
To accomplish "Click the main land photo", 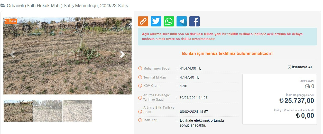I will [x=67, y=56].
